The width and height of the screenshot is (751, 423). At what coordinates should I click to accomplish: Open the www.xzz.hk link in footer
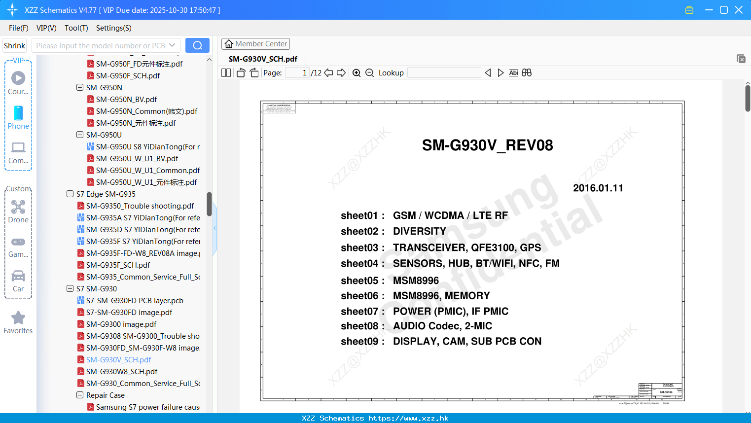[408, 418]
